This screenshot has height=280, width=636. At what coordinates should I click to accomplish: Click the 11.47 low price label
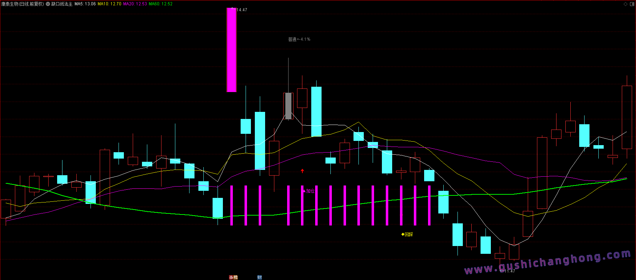point(509,271)
